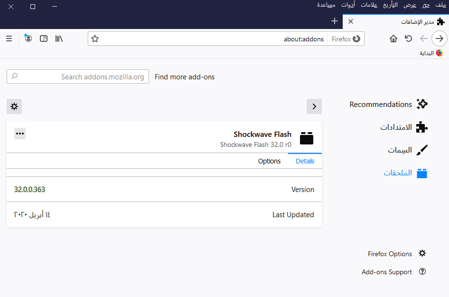
Task: Click the Shockwave Flash title text
Action: [262, 134]
